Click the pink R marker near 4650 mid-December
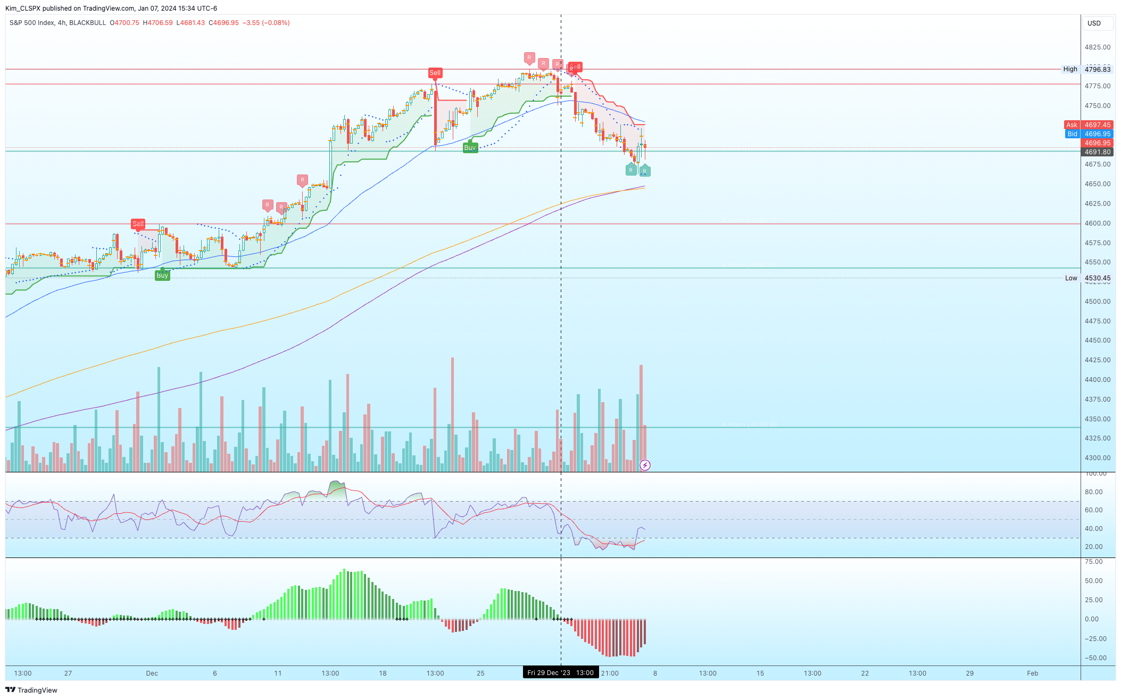The image size is (1121, 699). tap(302, 180)
